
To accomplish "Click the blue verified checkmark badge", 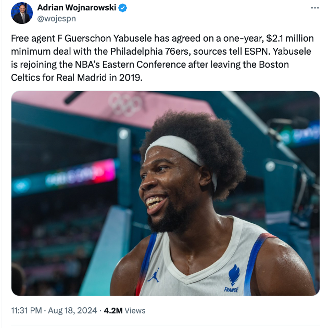I will click(x=123, y=8).
